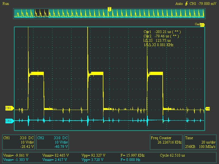219x164 pixels.
Task: Click the Freq Counter readout box
Action: pos(166,140)
